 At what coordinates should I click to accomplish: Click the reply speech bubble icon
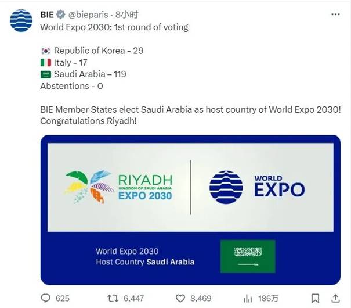point(46,298)
